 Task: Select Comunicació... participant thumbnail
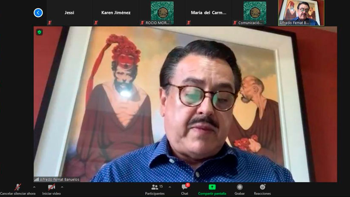[255, 13]
